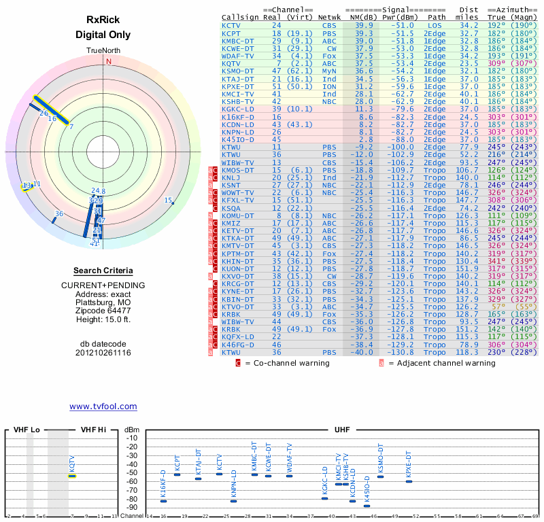Click the K45IO-D marker in the UHF chart

tap(367, 506)
